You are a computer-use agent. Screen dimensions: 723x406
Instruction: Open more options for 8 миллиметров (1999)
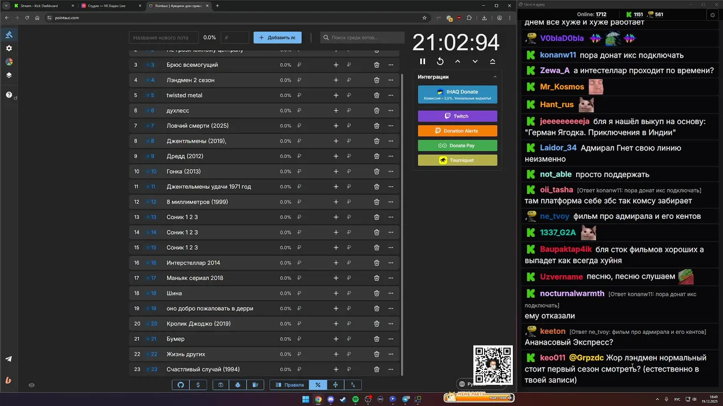(x=390, y=202)
